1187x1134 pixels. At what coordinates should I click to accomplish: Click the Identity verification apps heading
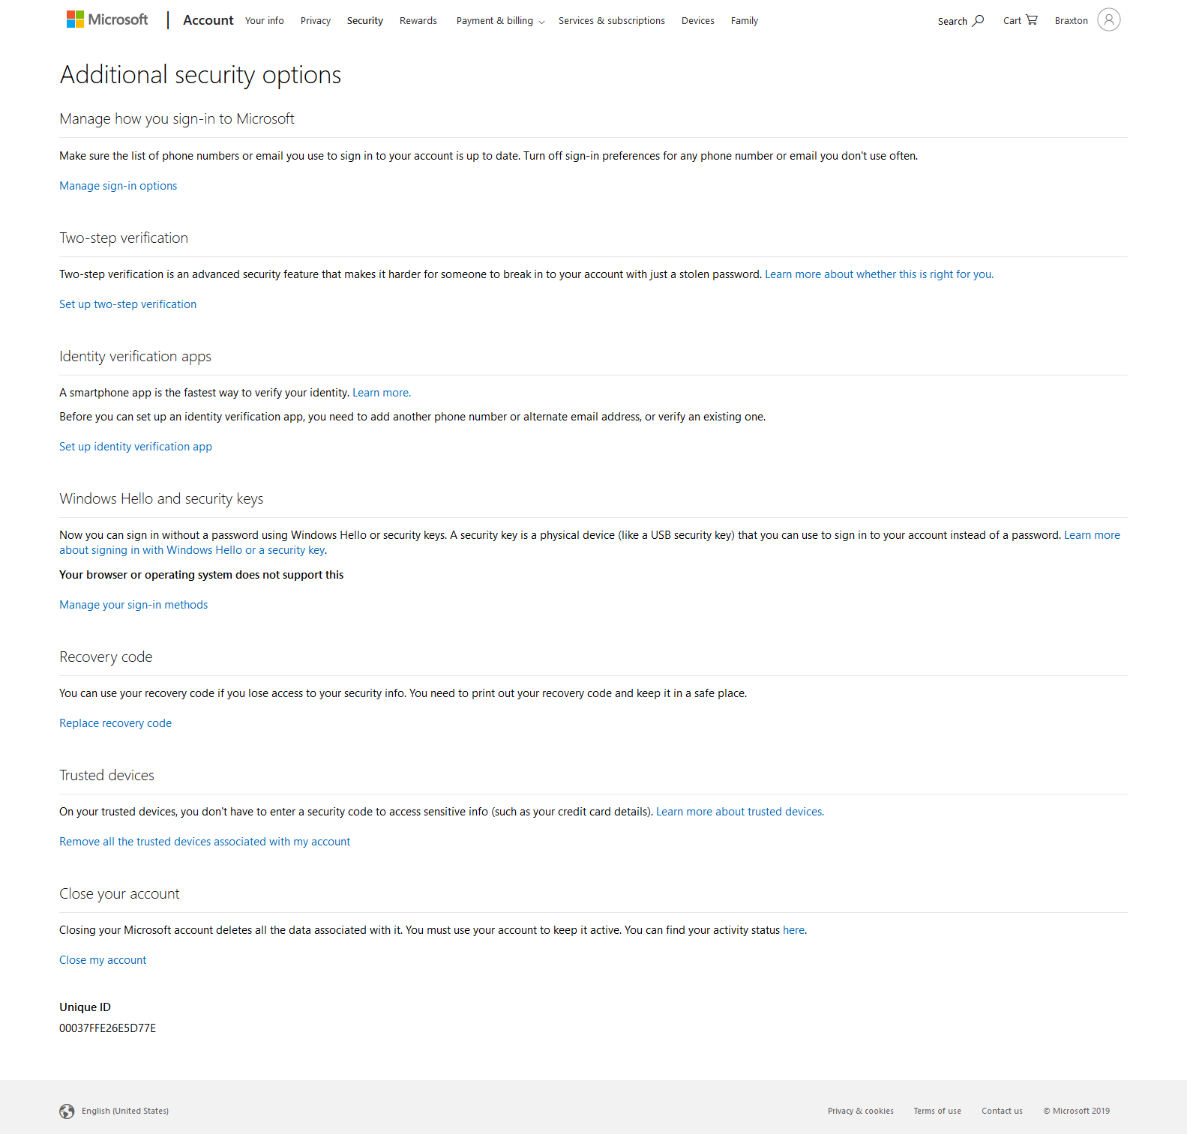click(x=135, y=357)
